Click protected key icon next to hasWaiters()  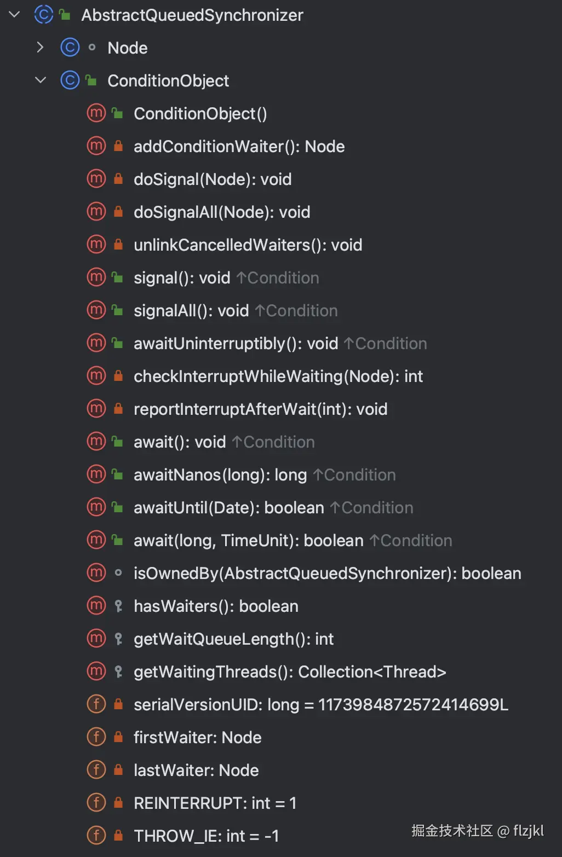coord(118,606)
